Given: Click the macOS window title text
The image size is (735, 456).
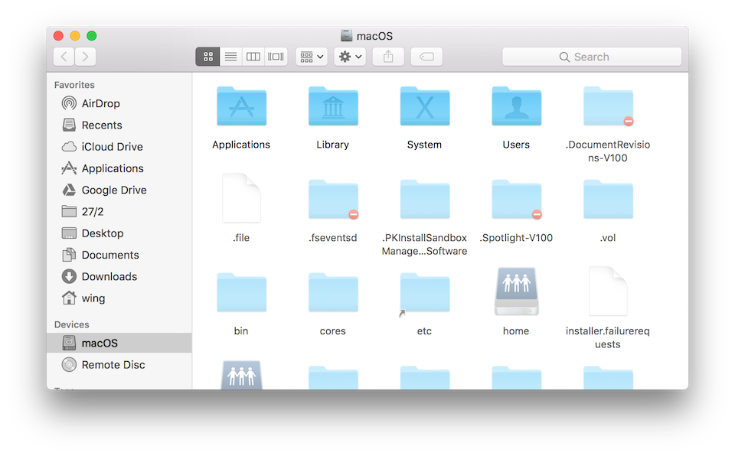Looking at the screenshot, I should (x=374, y=36).
